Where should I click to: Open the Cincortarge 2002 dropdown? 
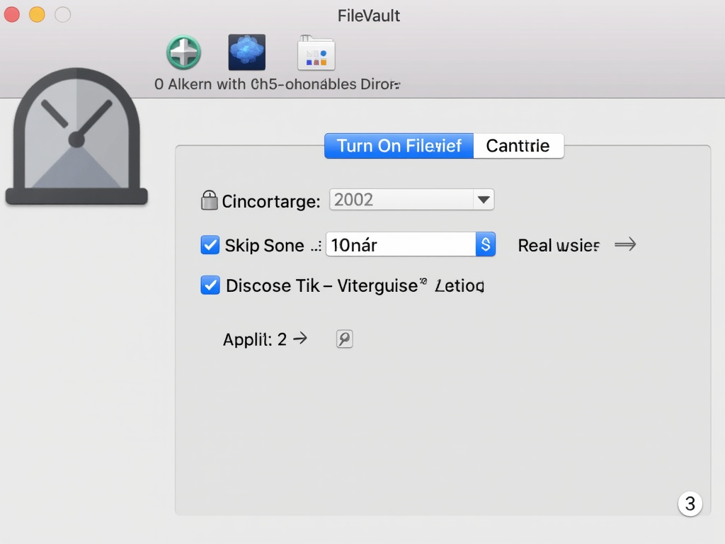(411, 200)
